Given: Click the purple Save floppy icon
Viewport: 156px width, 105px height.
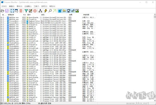Looking at the screenshot, I should 7,11.
